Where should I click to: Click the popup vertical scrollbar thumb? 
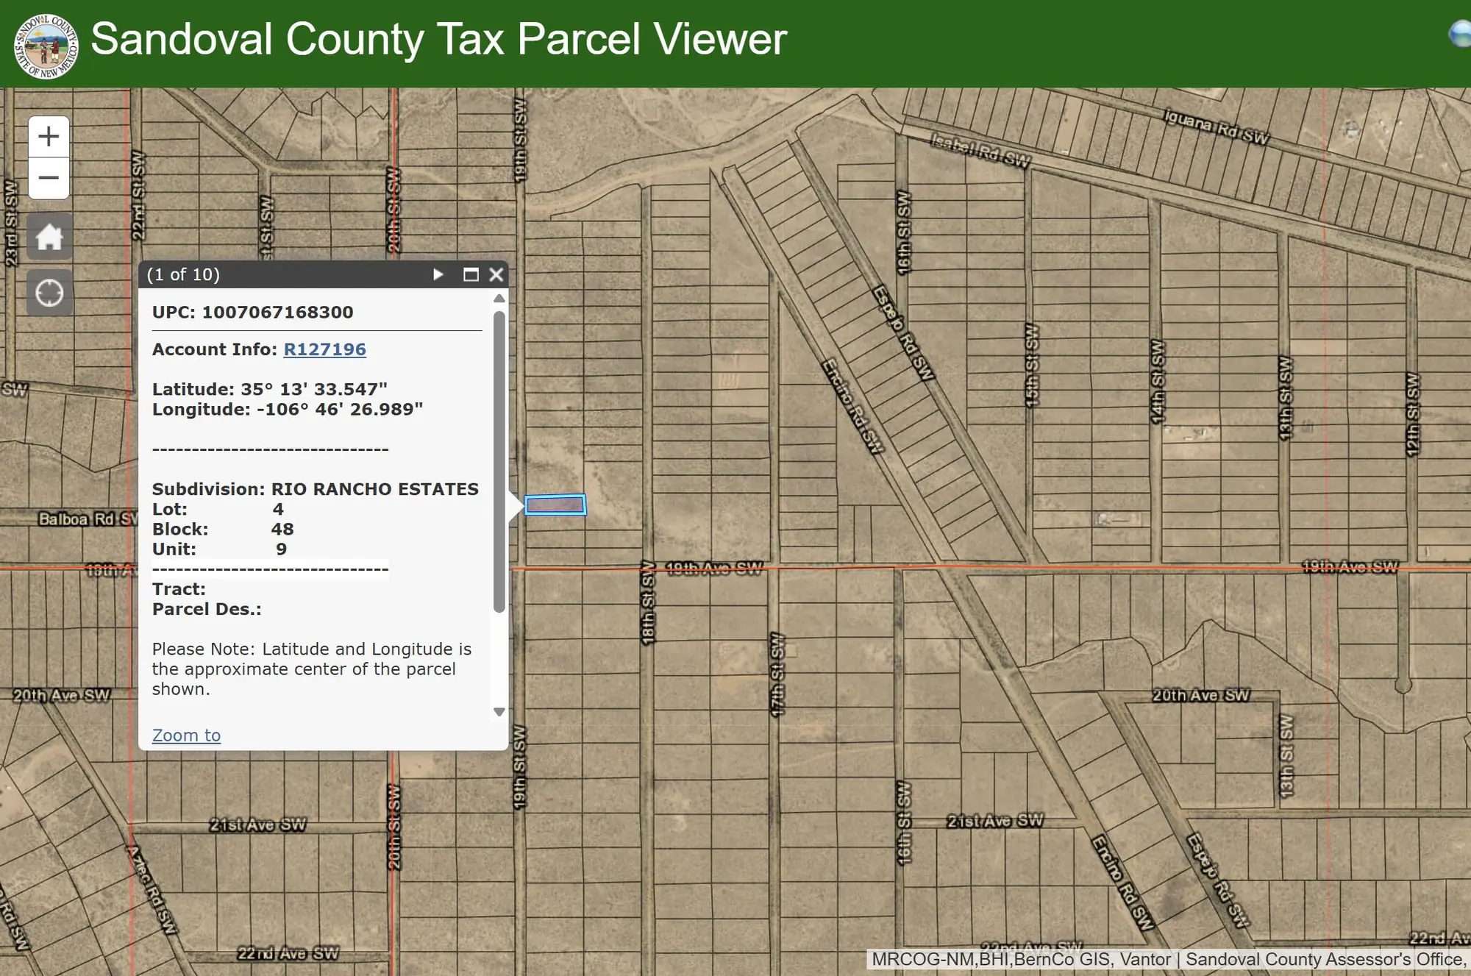coord(499,460)
